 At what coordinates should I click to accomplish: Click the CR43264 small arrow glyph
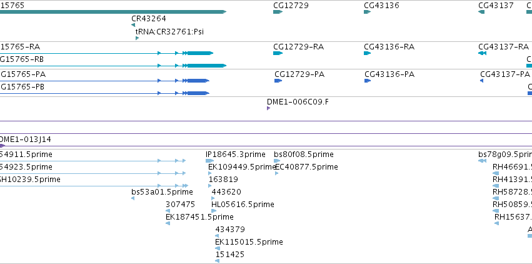click(x=133, y=25)
